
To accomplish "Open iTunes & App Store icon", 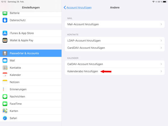I will pyautogui.click(x=5, y=33).
